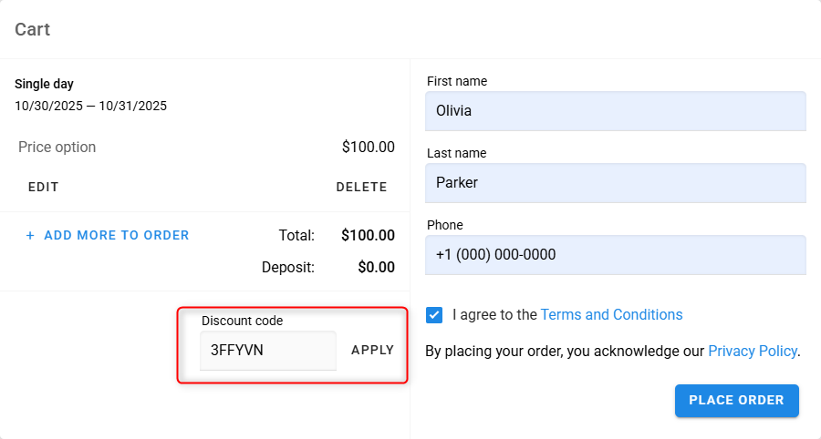Open the Terms and Conditions link
This screenshot has width=821, height=439.
point(611,315)
